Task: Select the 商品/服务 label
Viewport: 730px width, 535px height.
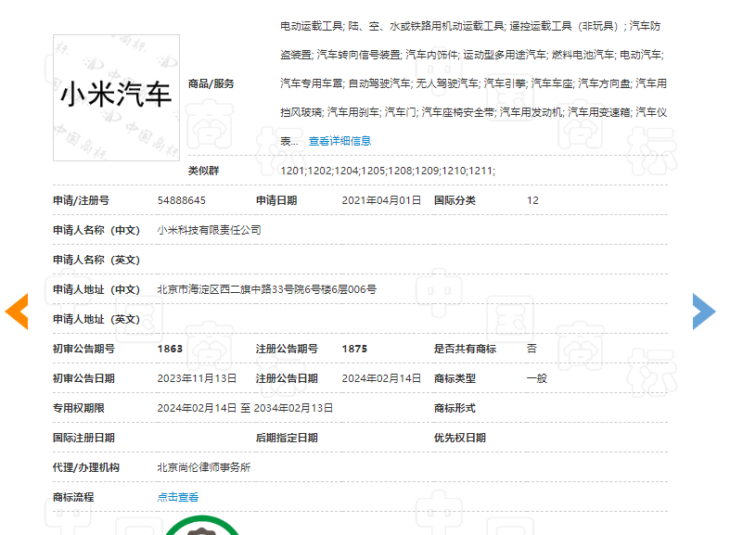Action: [x=211, y=83]
